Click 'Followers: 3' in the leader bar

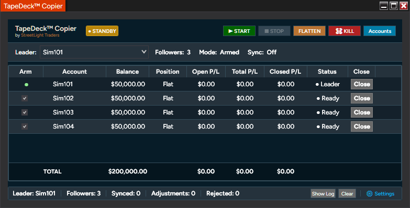click(173, 52)
